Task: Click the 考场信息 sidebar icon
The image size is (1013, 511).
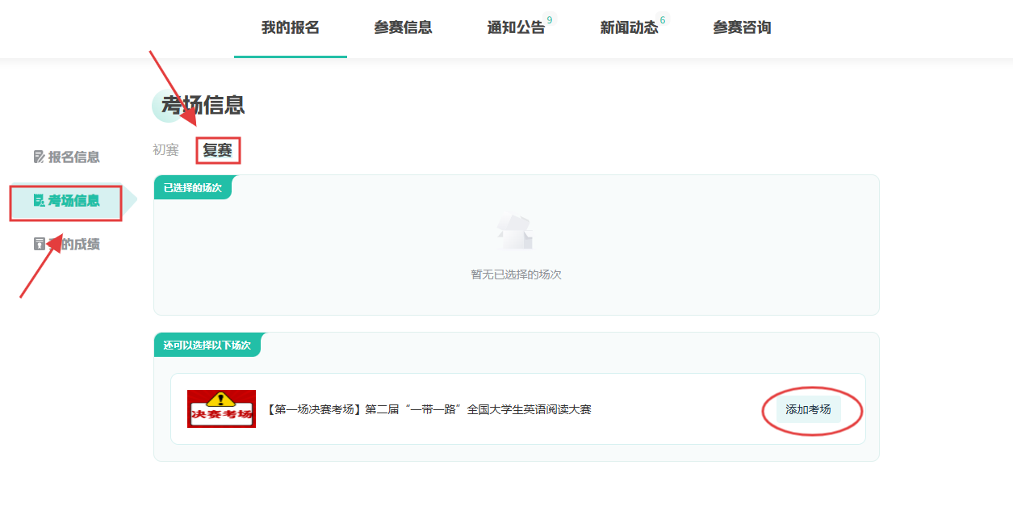Action: (39, 200)
